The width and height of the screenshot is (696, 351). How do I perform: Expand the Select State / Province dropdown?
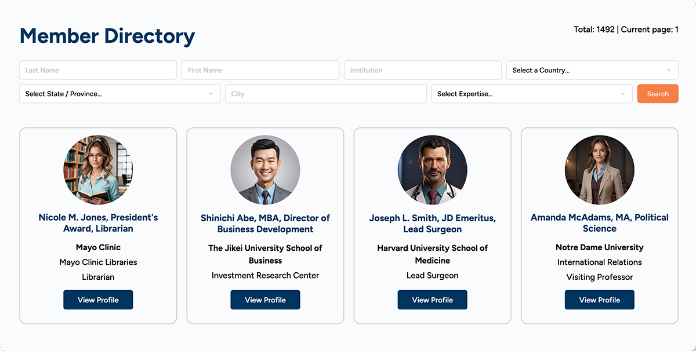click(x=119, y=94)
